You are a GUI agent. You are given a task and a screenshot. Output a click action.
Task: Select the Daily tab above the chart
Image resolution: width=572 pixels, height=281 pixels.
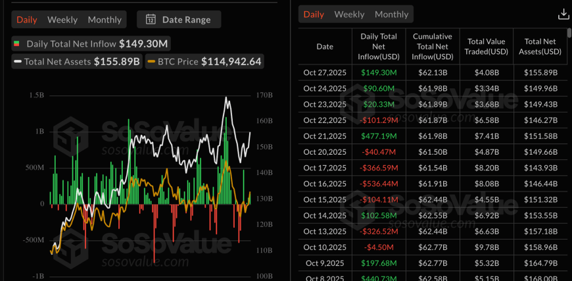click(27, 20)
